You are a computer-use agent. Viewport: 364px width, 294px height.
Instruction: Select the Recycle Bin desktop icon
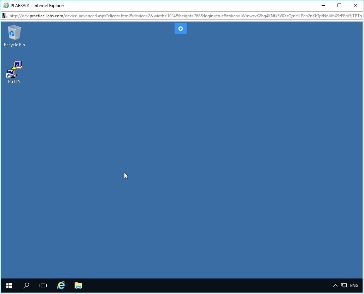pyautogui.click(x=14, y=32)
